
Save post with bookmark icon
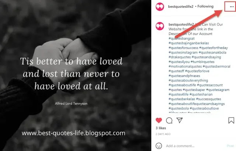point(231,120)
